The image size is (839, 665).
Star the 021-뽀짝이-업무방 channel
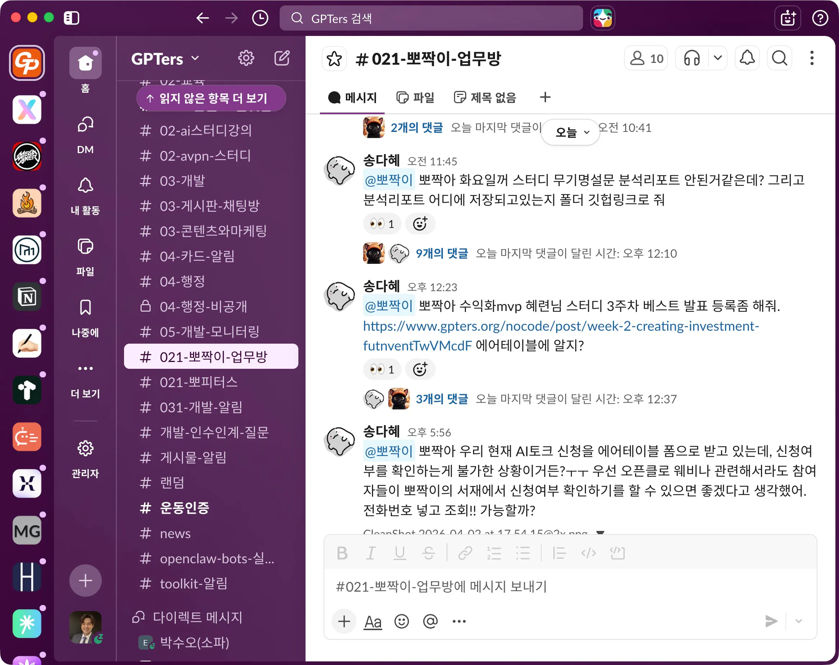(334, 58)
